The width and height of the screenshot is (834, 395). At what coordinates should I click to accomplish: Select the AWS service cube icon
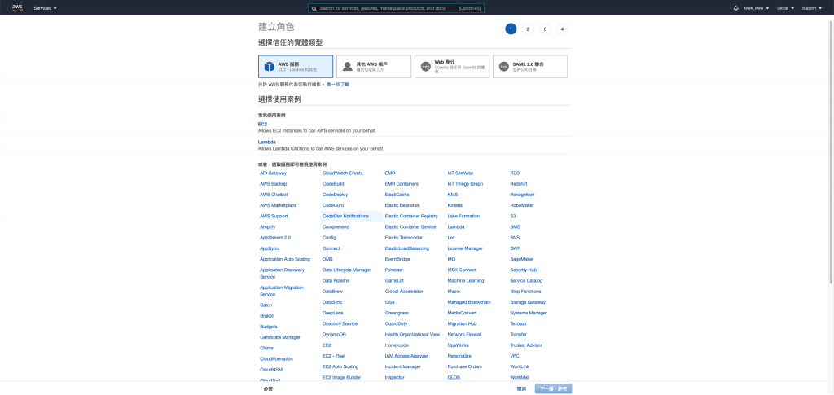pyautogui.click(x=269, y=67)
